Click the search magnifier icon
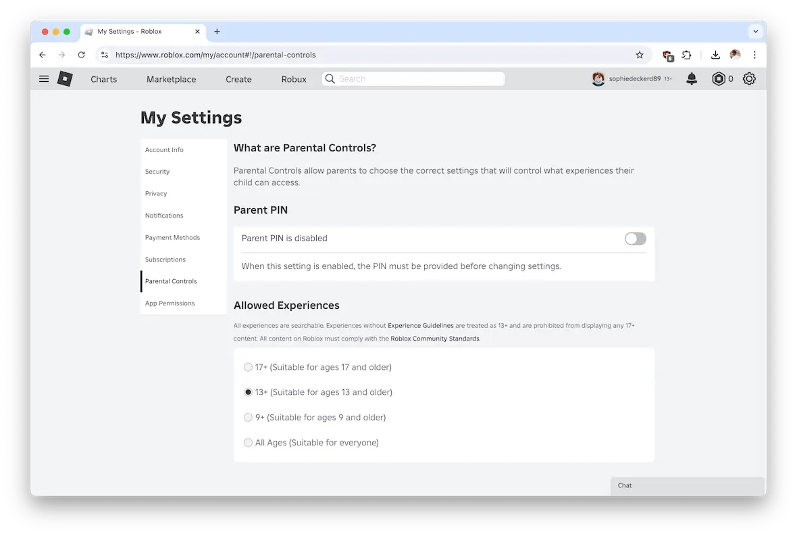Screen dimensions: 797x536 330,79
